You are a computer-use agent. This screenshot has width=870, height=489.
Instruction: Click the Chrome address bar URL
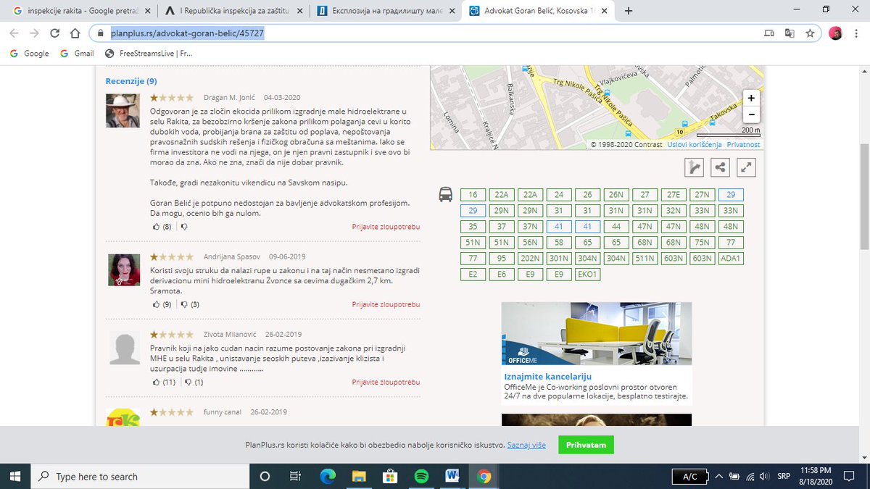[x=187, y=33]
